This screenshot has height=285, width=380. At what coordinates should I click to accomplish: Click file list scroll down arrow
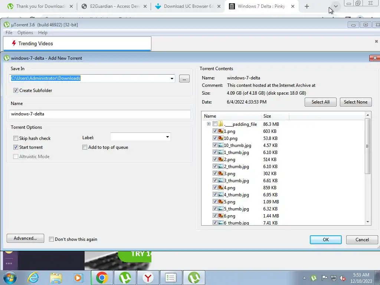tap(368, 222)
